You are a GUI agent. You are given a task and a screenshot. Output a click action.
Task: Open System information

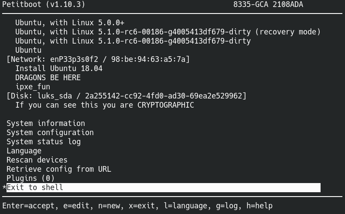(46, 123)
